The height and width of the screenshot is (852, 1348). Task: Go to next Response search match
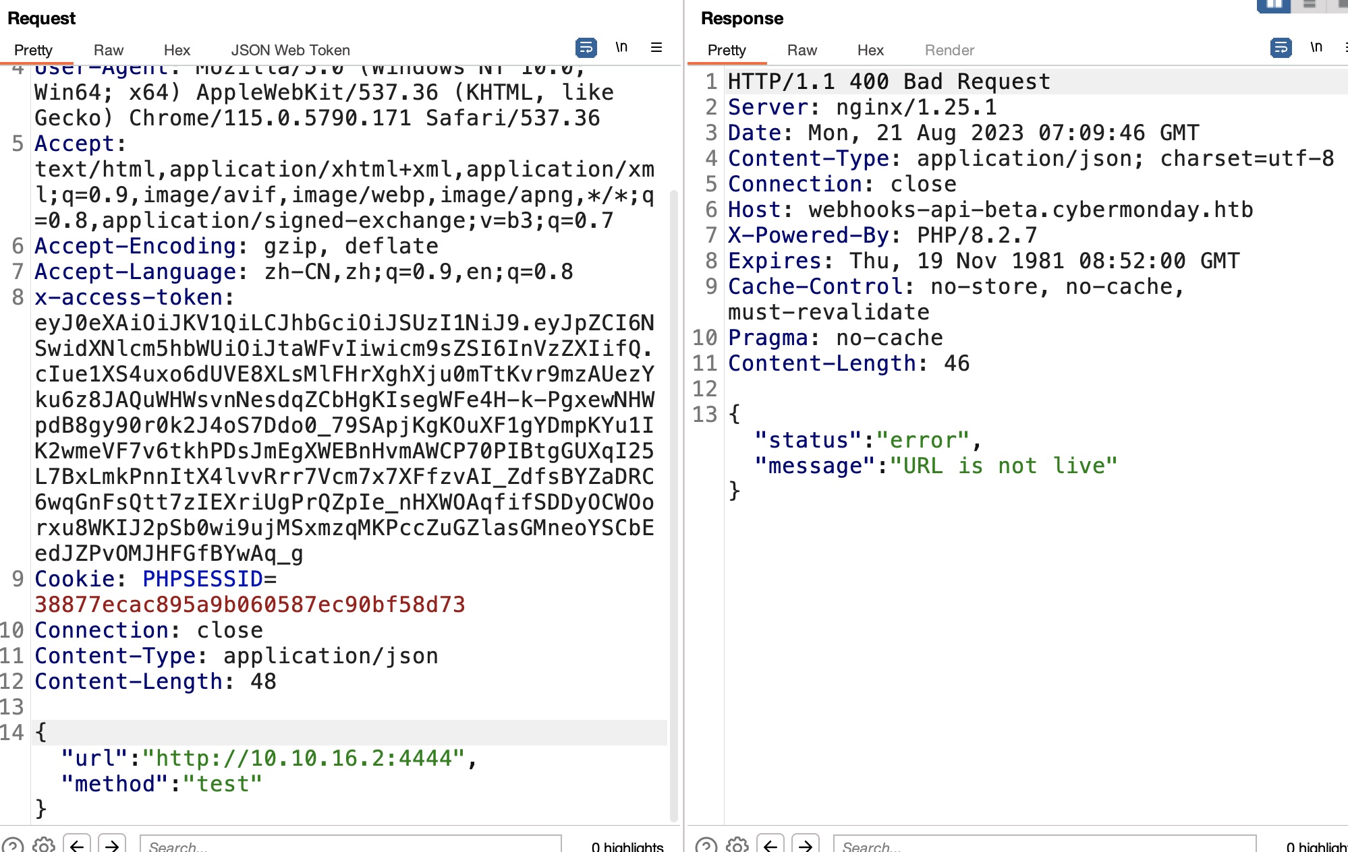pyautogui.click(x=806, y=845)
